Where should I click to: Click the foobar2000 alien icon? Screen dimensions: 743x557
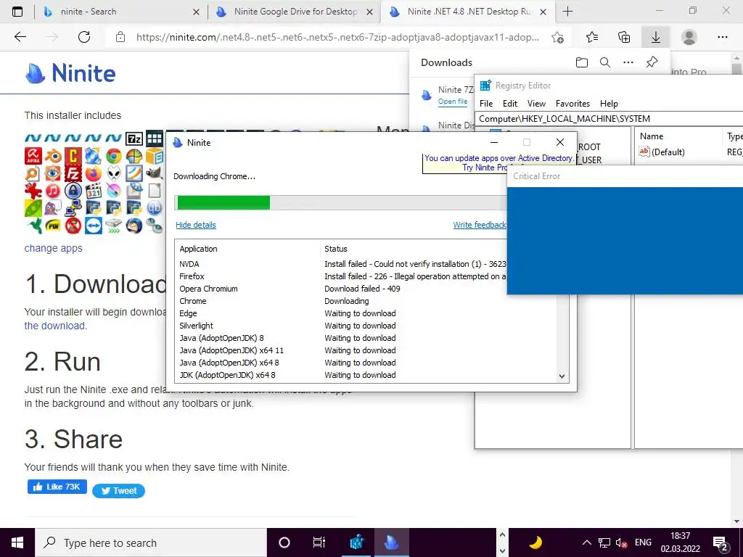[114, 173]
